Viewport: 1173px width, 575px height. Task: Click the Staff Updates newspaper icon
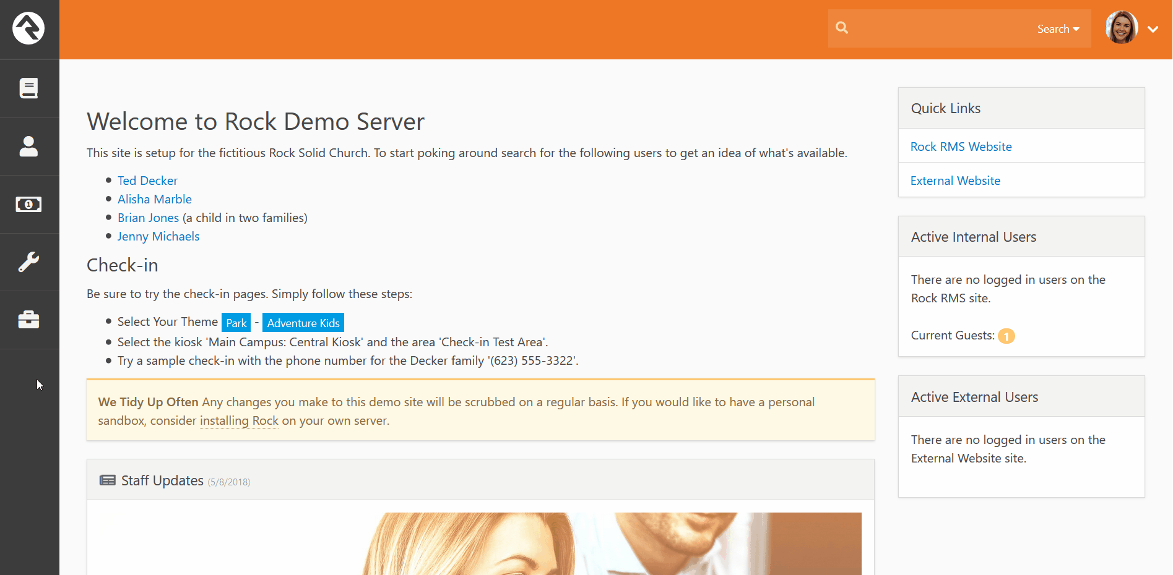[x=108, y=480]
